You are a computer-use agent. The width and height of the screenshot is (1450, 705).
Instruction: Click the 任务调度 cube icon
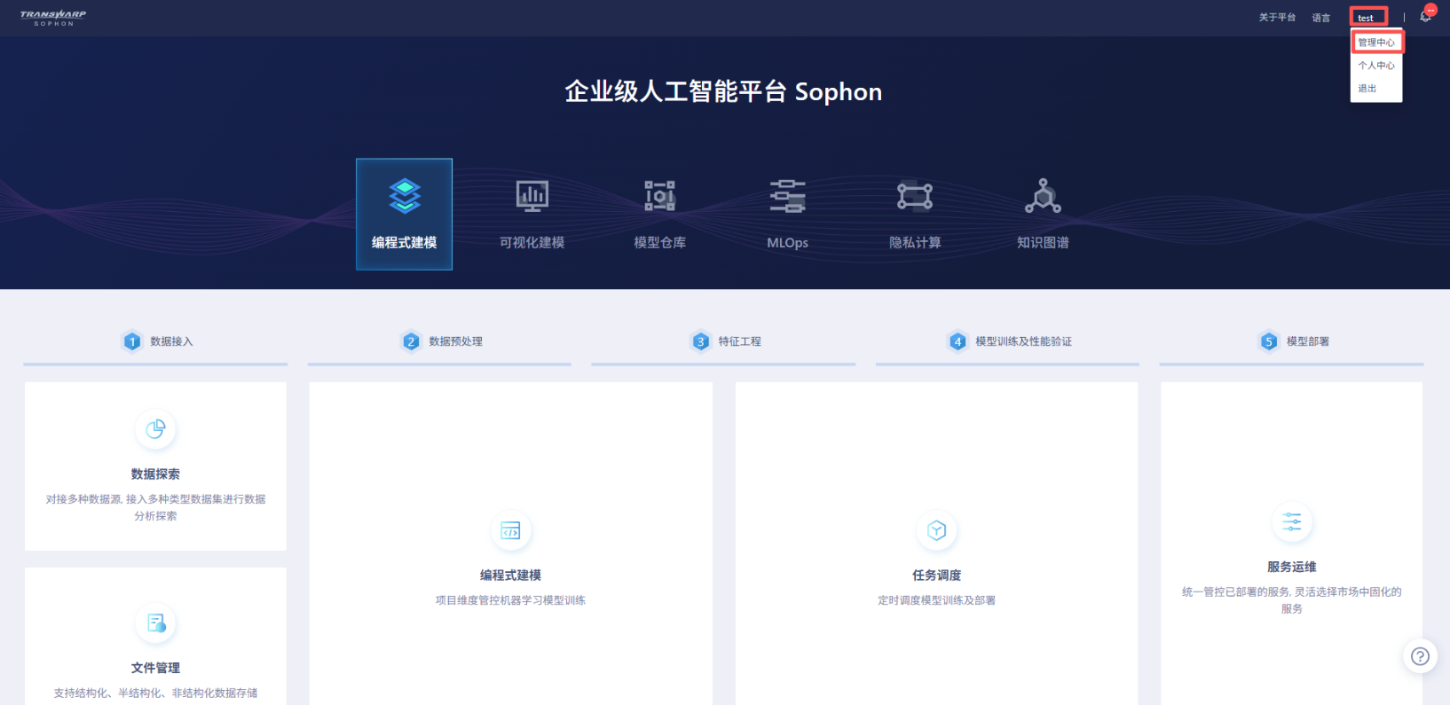click(936, 530)
